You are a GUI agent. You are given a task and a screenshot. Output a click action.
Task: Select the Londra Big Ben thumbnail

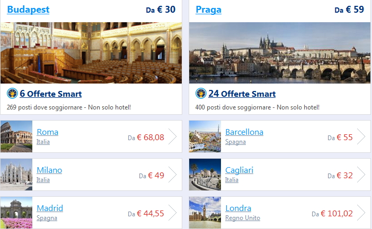click(205, 213)
